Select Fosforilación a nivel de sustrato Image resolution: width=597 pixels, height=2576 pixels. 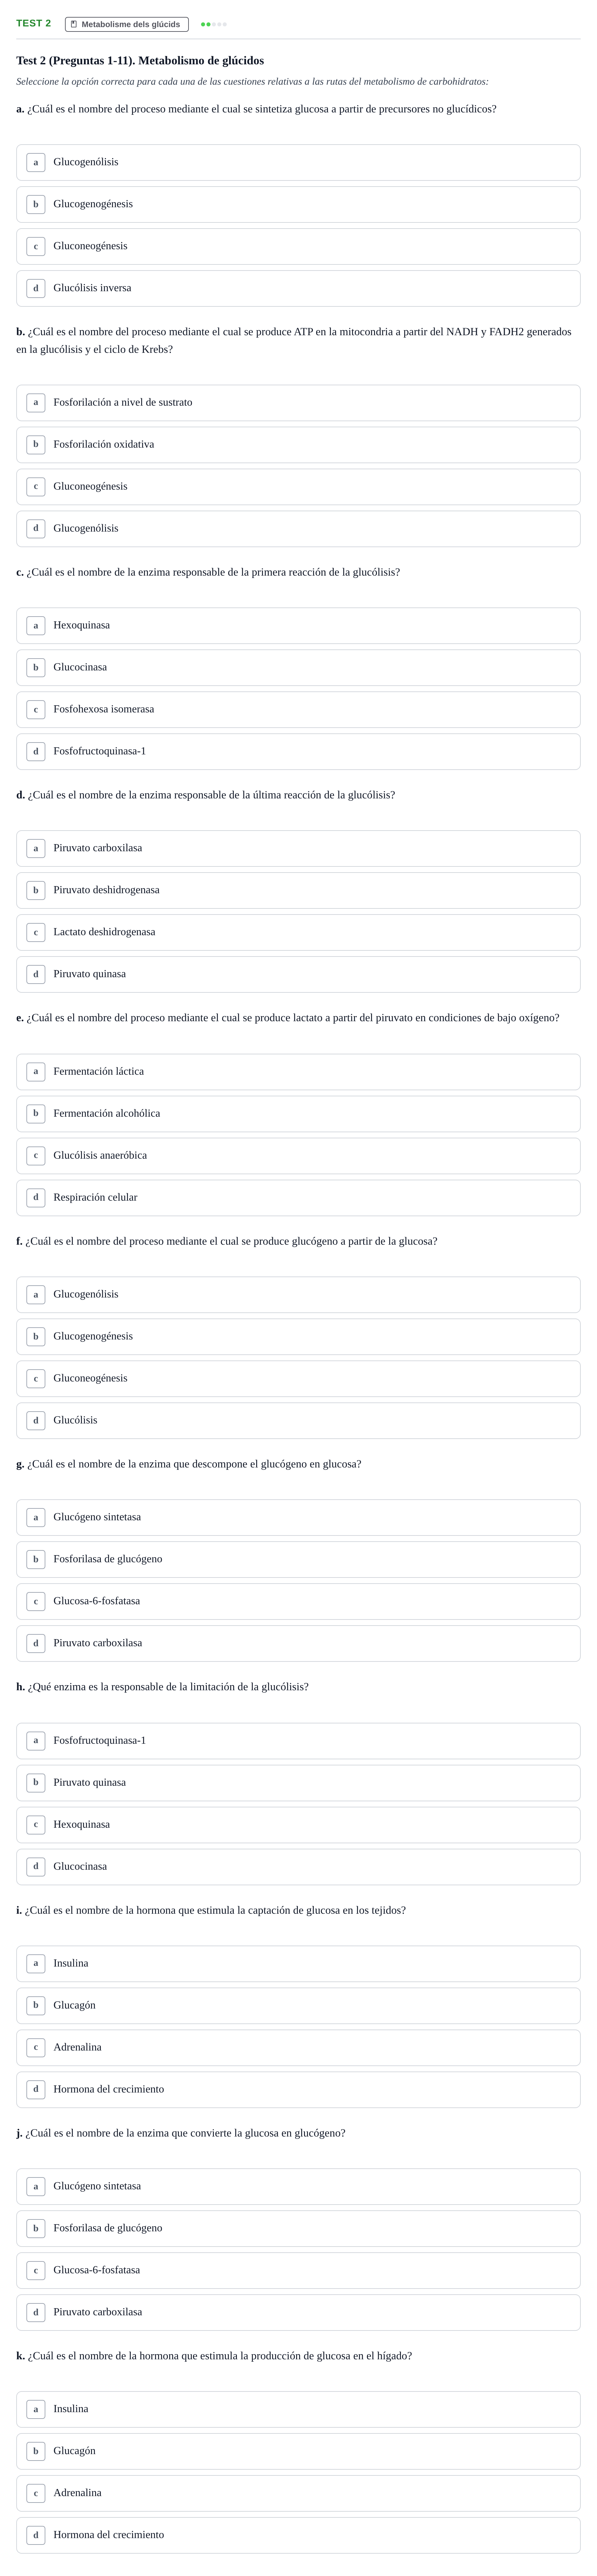pyautogui.click(x=298, y=402)
